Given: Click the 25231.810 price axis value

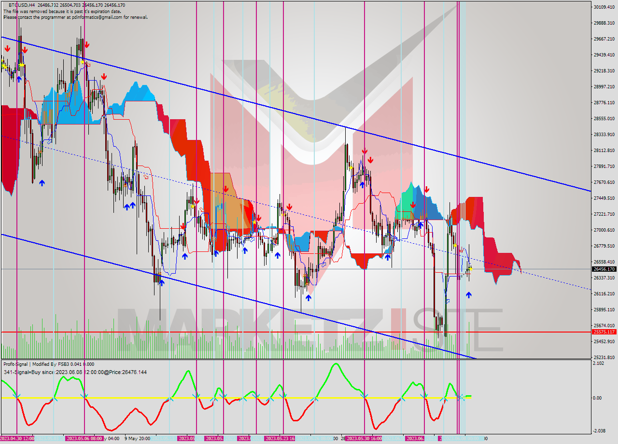Looking at the screenshot, I should tap(604, 358).
